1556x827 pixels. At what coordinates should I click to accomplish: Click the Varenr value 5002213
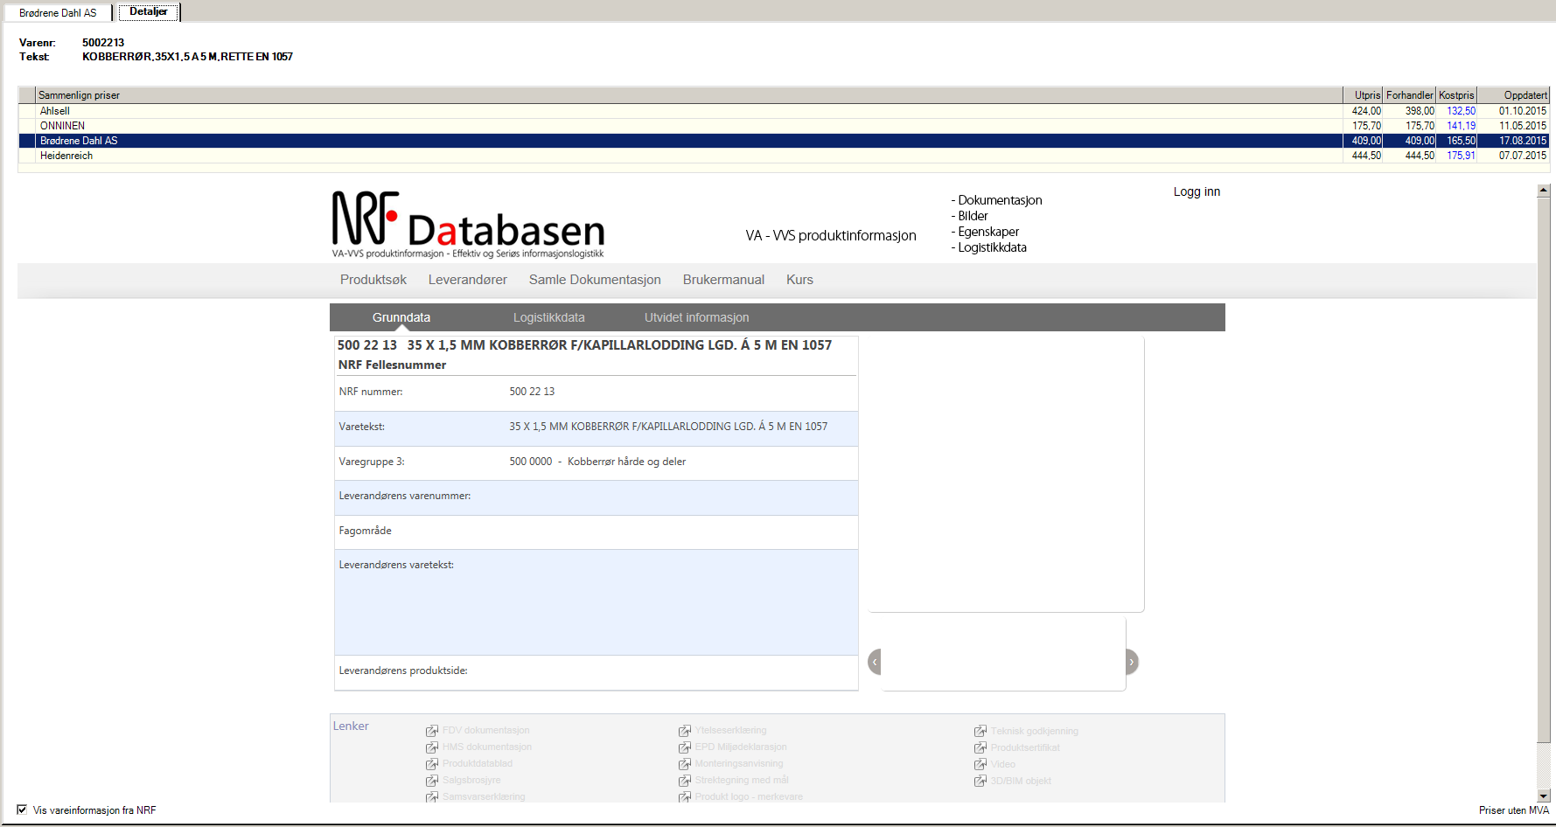click(103, 43)
